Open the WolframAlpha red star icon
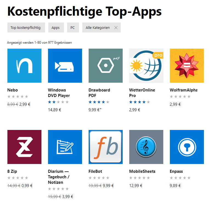 point(187,66)
